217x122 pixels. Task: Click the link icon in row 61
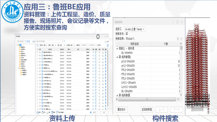(x=93, y=52)
